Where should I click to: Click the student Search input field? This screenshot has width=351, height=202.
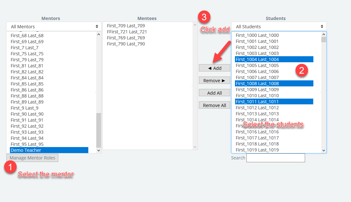[275, 158]
